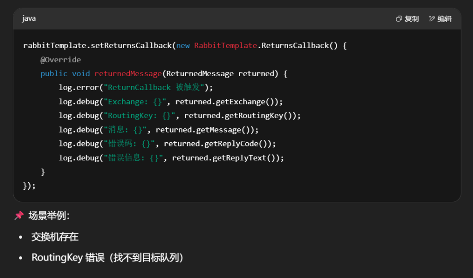
Task: Click the getReplyCode() call in the code
Action: (x=239, y=144)
